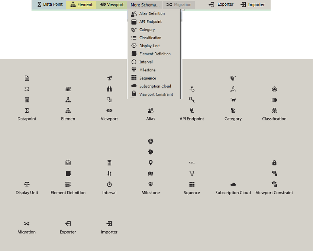Select the Migration crossed-arrows icon in the grid
The width and height of the screenshot is (313, 251).
tap(26, 224)
